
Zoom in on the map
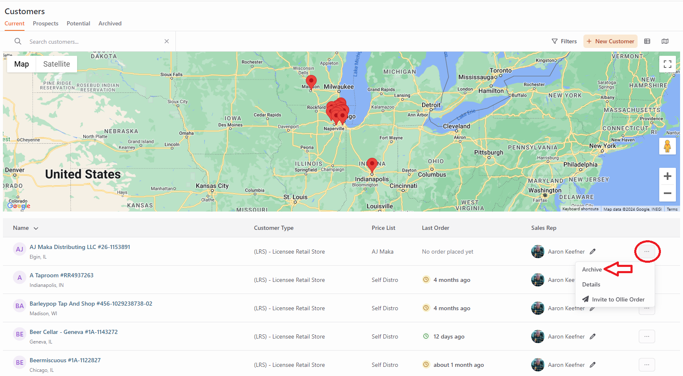click(x=668, y=176)
